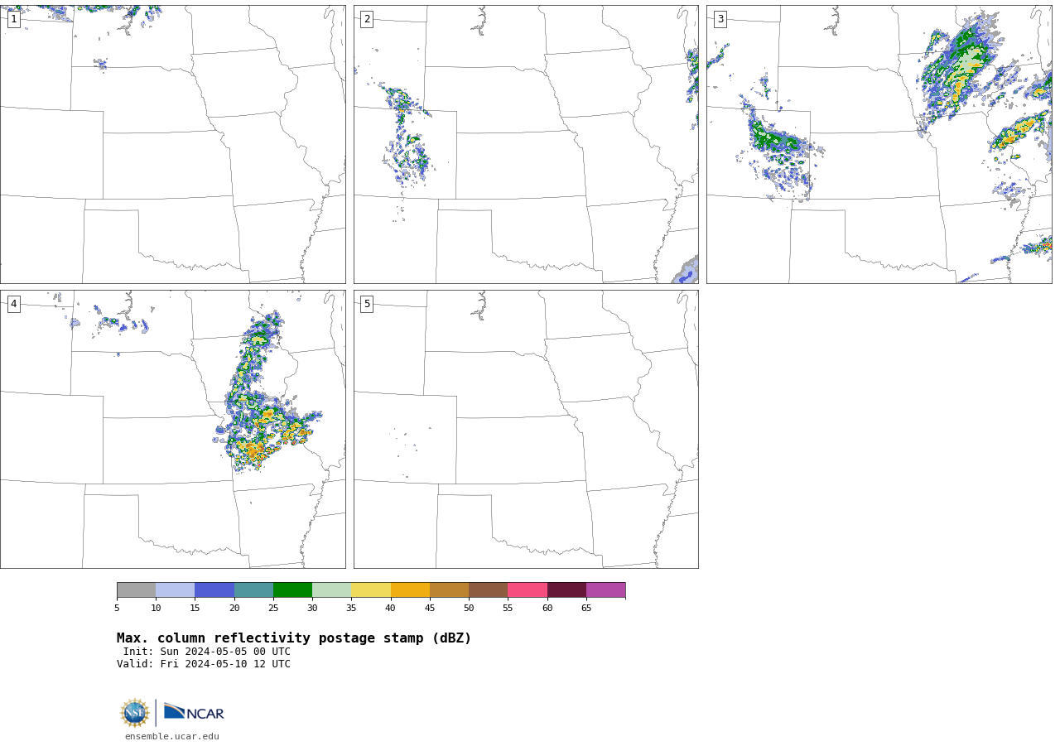1060x746 pixels.
Task: Click the teal 20-25 dBZ swatch
Action: pos(253,590)
